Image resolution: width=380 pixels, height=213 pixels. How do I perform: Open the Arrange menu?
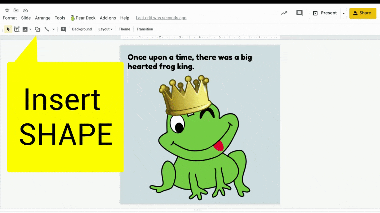tap(43, 18)
